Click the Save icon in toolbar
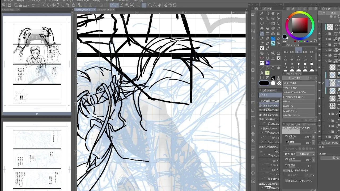 click(x=24, y=5)
